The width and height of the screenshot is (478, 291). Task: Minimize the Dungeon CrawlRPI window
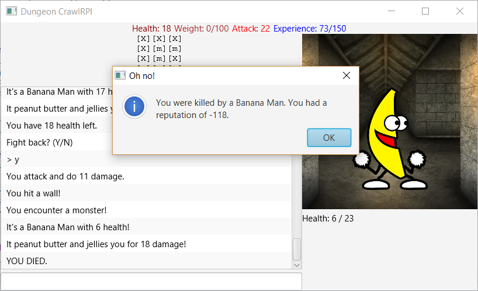click(x=392, y=11)
